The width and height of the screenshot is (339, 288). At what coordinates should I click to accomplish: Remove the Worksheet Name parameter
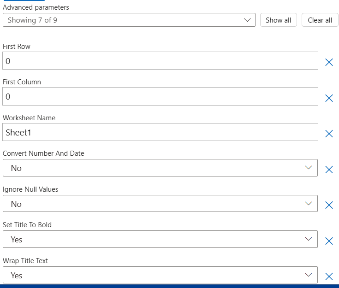329,134
